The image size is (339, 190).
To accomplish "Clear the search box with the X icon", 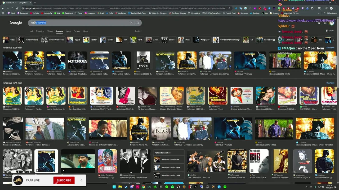I will point(131,23).
